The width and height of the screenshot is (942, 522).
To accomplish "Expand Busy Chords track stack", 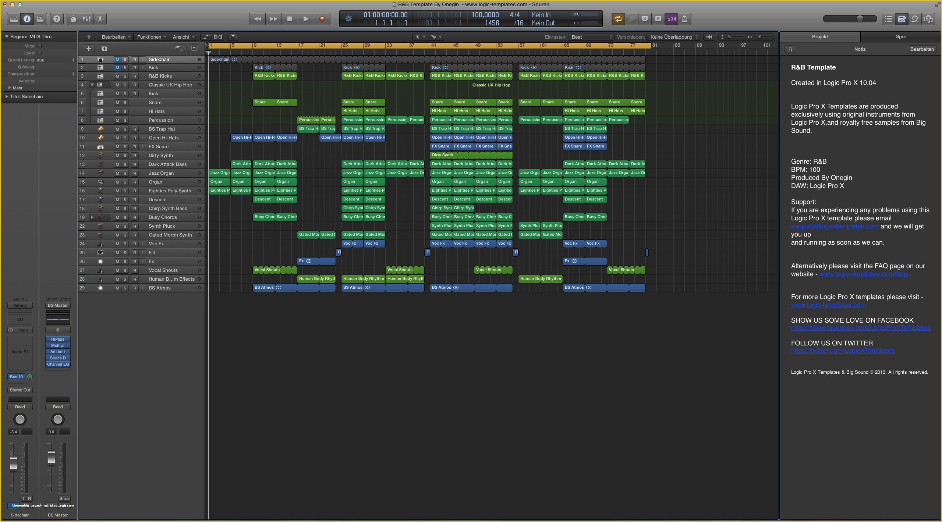I will 92,217.
